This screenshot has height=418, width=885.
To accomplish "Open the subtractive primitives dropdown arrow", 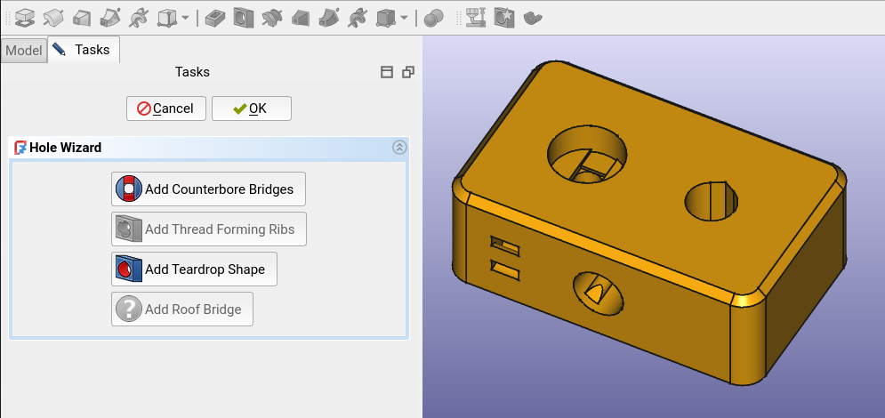I will [404, 18].
